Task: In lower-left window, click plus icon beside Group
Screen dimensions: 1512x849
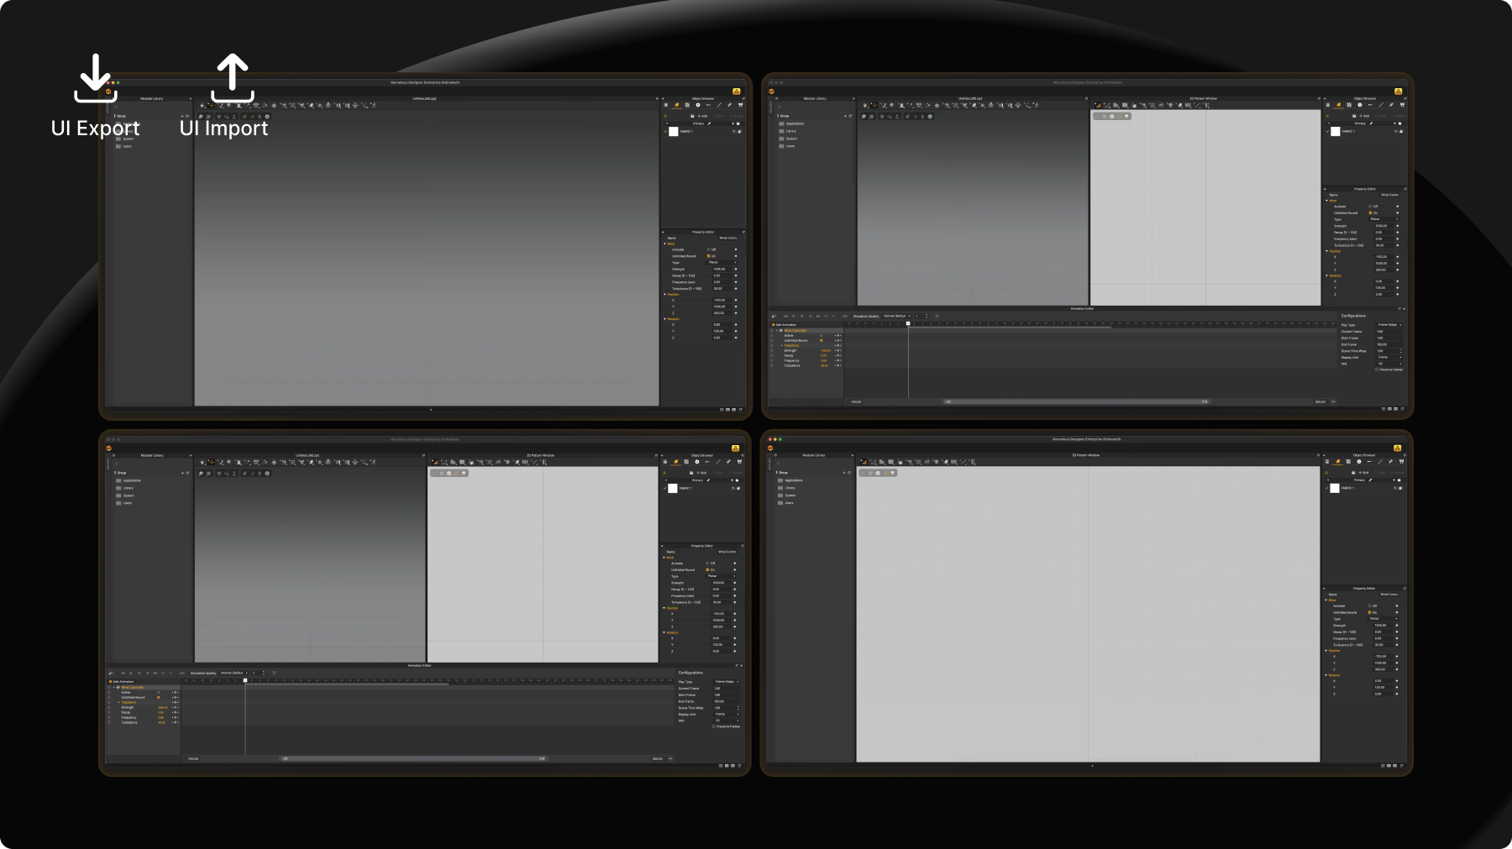Action: tap(182, 473)
